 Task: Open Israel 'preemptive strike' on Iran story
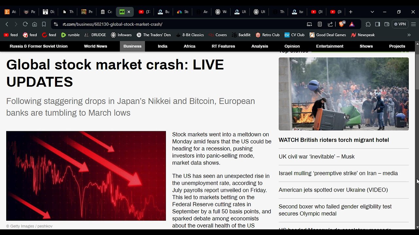pyautogui.click(x=338, y=173)
